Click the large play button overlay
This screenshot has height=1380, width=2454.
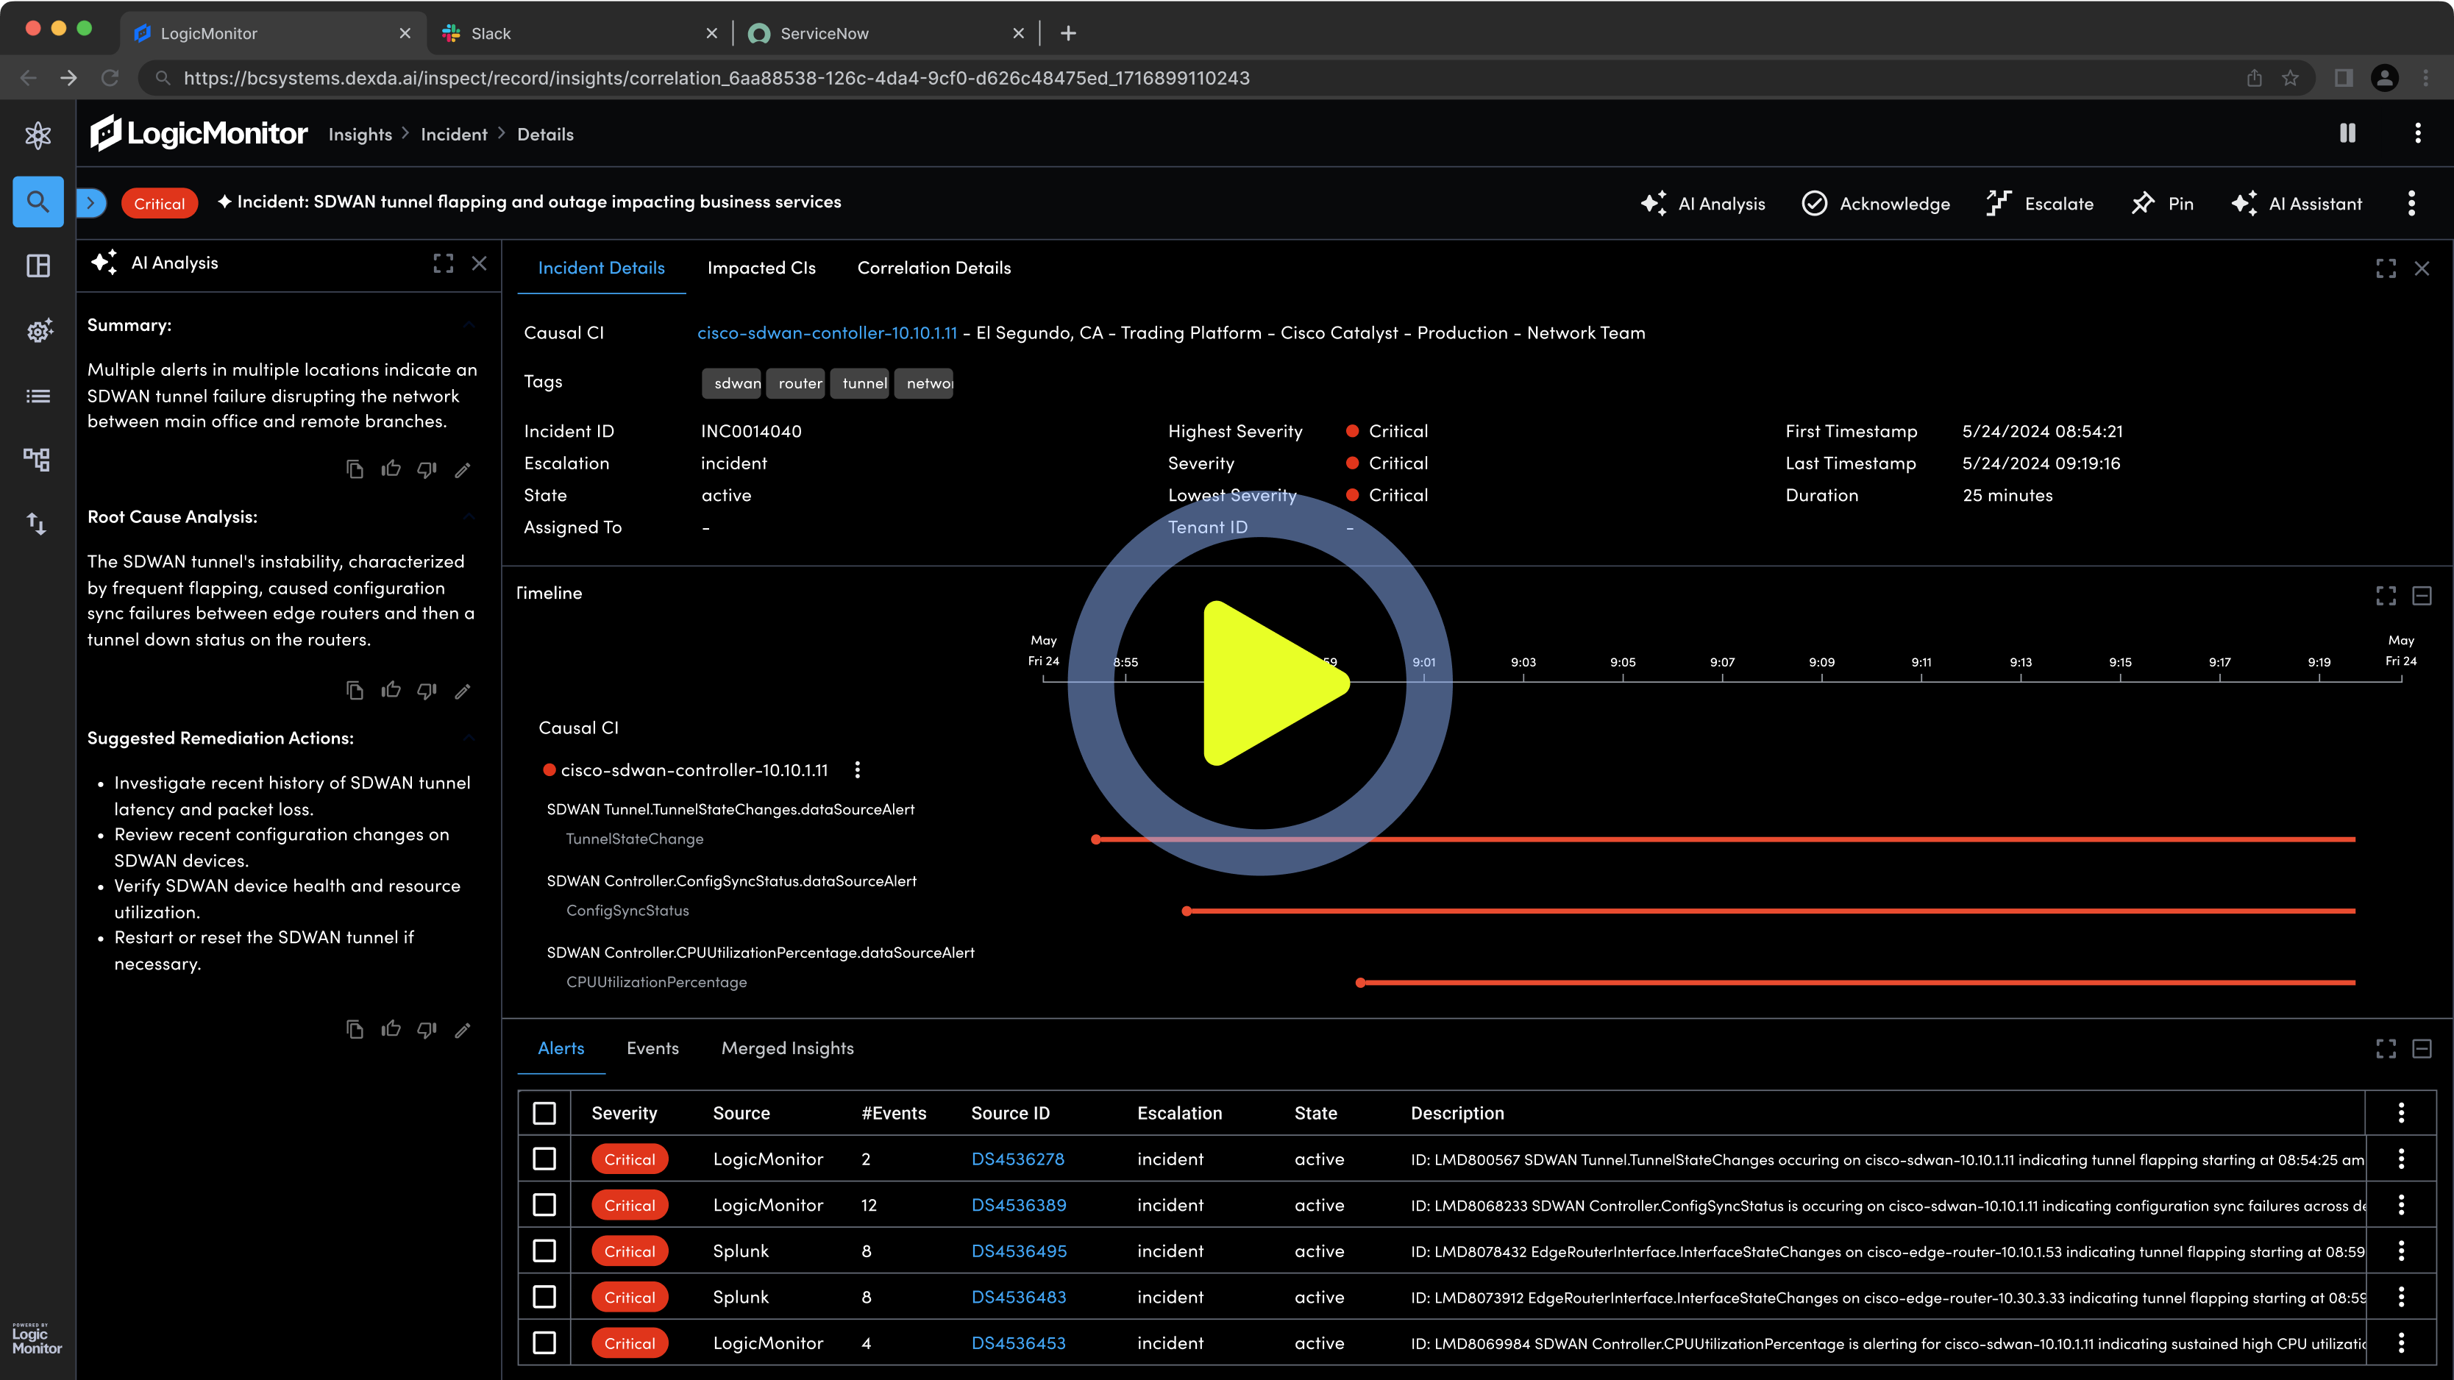(x=1259, y=683)
